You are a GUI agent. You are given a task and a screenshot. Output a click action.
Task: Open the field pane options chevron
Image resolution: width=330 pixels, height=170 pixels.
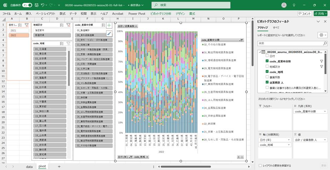[x=318, y=21]
